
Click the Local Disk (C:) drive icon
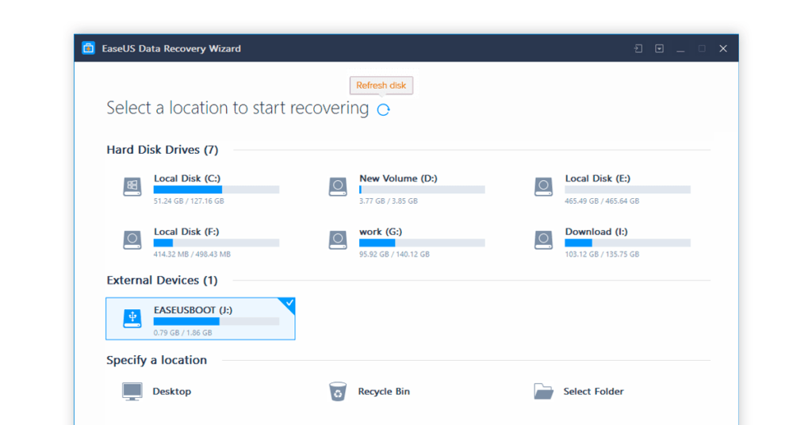(132, 187)
